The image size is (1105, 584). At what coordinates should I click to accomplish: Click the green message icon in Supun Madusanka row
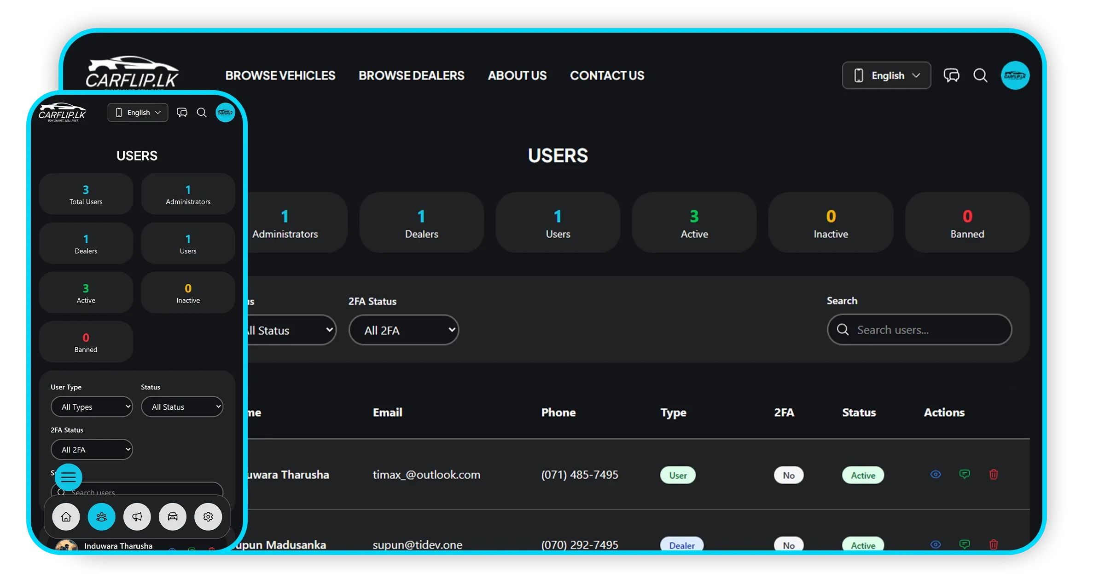click(x=965, y=544)
